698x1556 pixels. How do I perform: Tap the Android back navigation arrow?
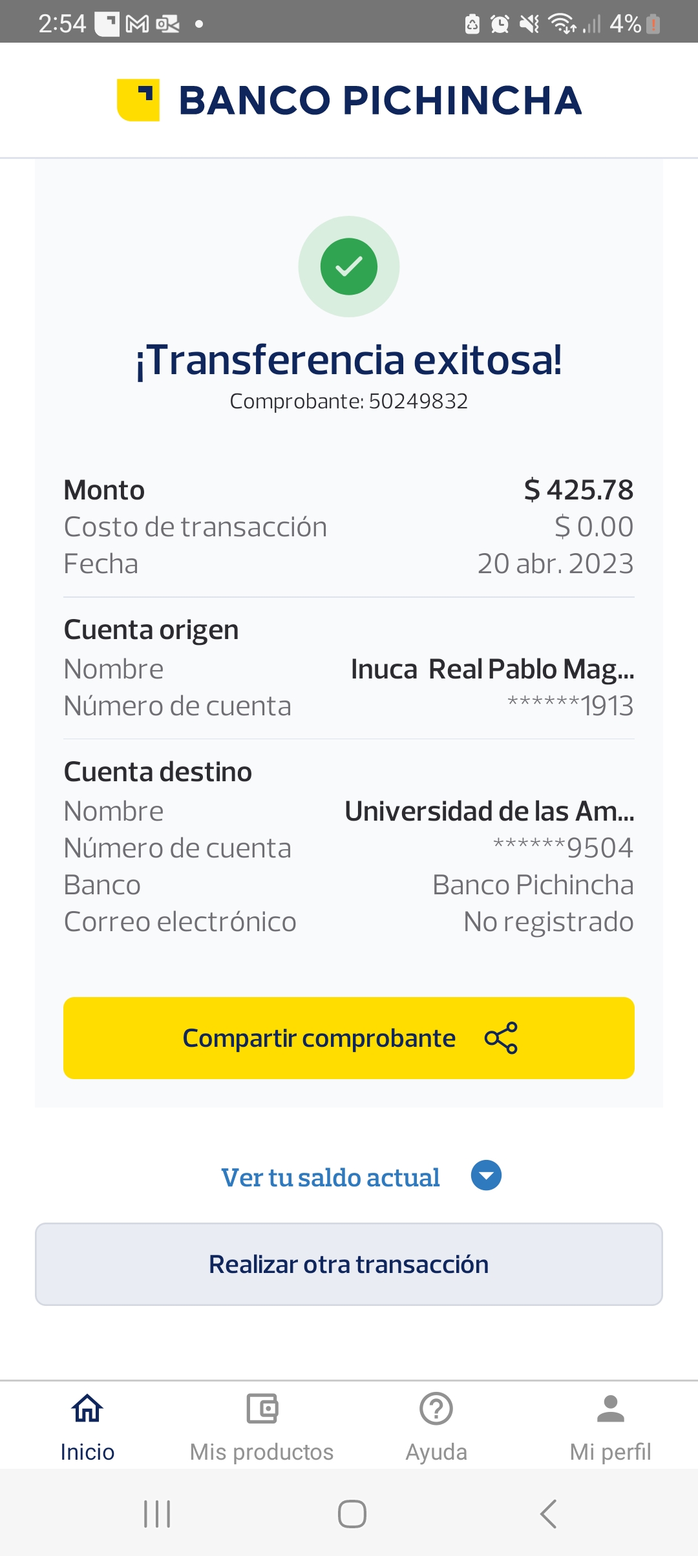coord(548,1513)
